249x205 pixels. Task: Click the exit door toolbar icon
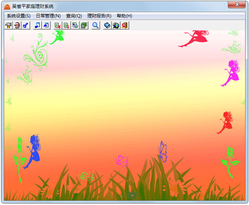(x=124, y=25)
